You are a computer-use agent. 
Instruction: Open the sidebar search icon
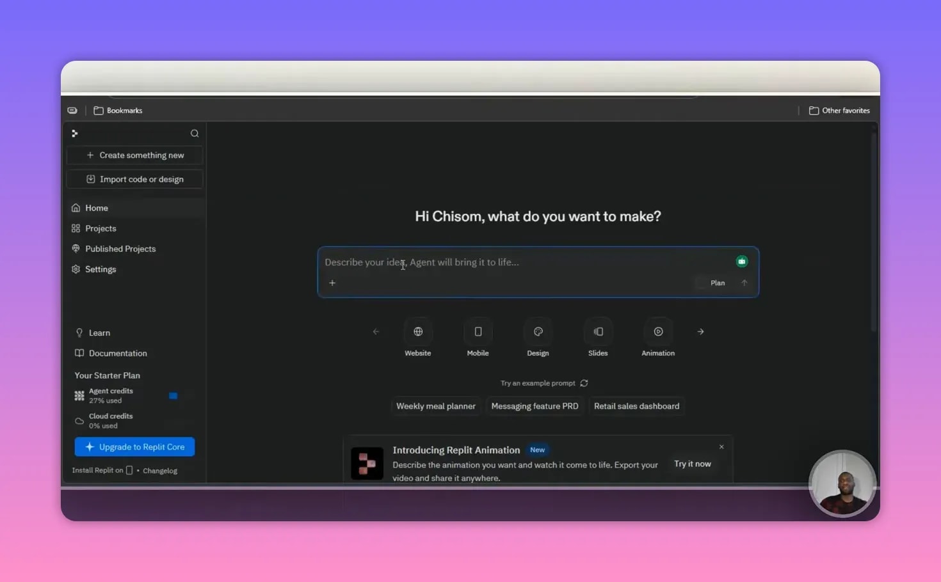[x=195, y=133]
